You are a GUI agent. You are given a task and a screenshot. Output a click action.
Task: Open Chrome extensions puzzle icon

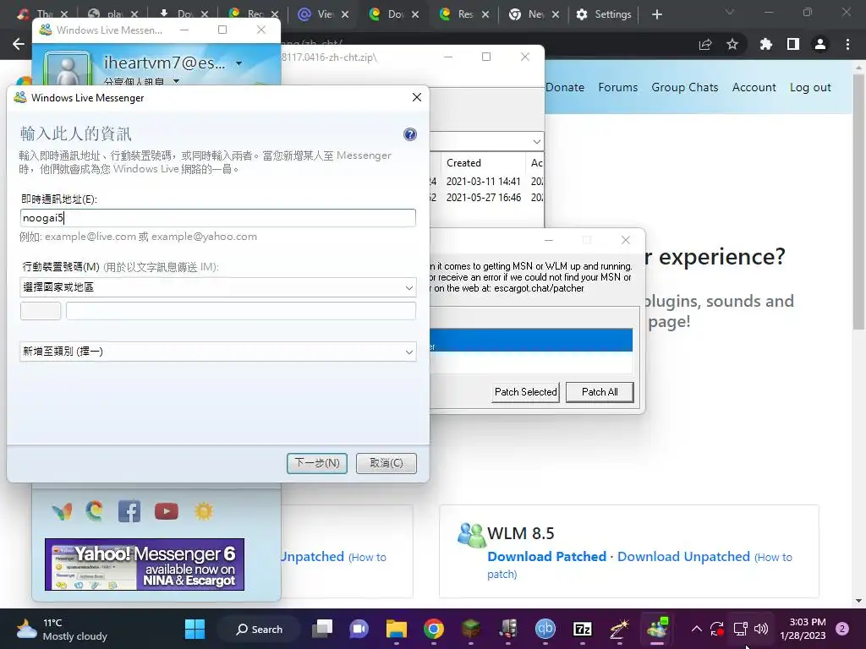(x=765, y=44)
